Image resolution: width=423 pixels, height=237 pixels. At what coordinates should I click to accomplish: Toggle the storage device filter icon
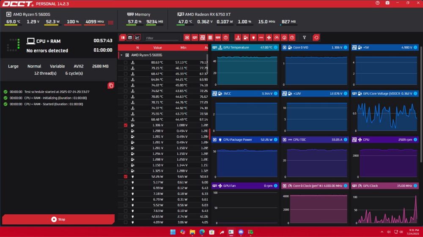[x=210, y=38]
